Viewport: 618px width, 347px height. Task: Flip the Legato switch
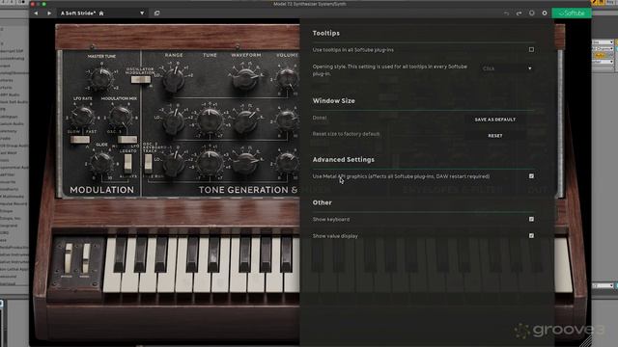127,163
